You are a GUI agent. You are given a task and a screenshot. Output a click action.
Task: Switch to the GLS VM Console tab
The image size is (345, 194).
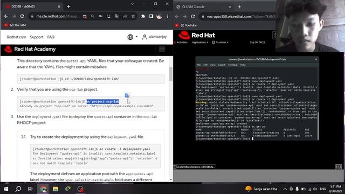(204, 7)
